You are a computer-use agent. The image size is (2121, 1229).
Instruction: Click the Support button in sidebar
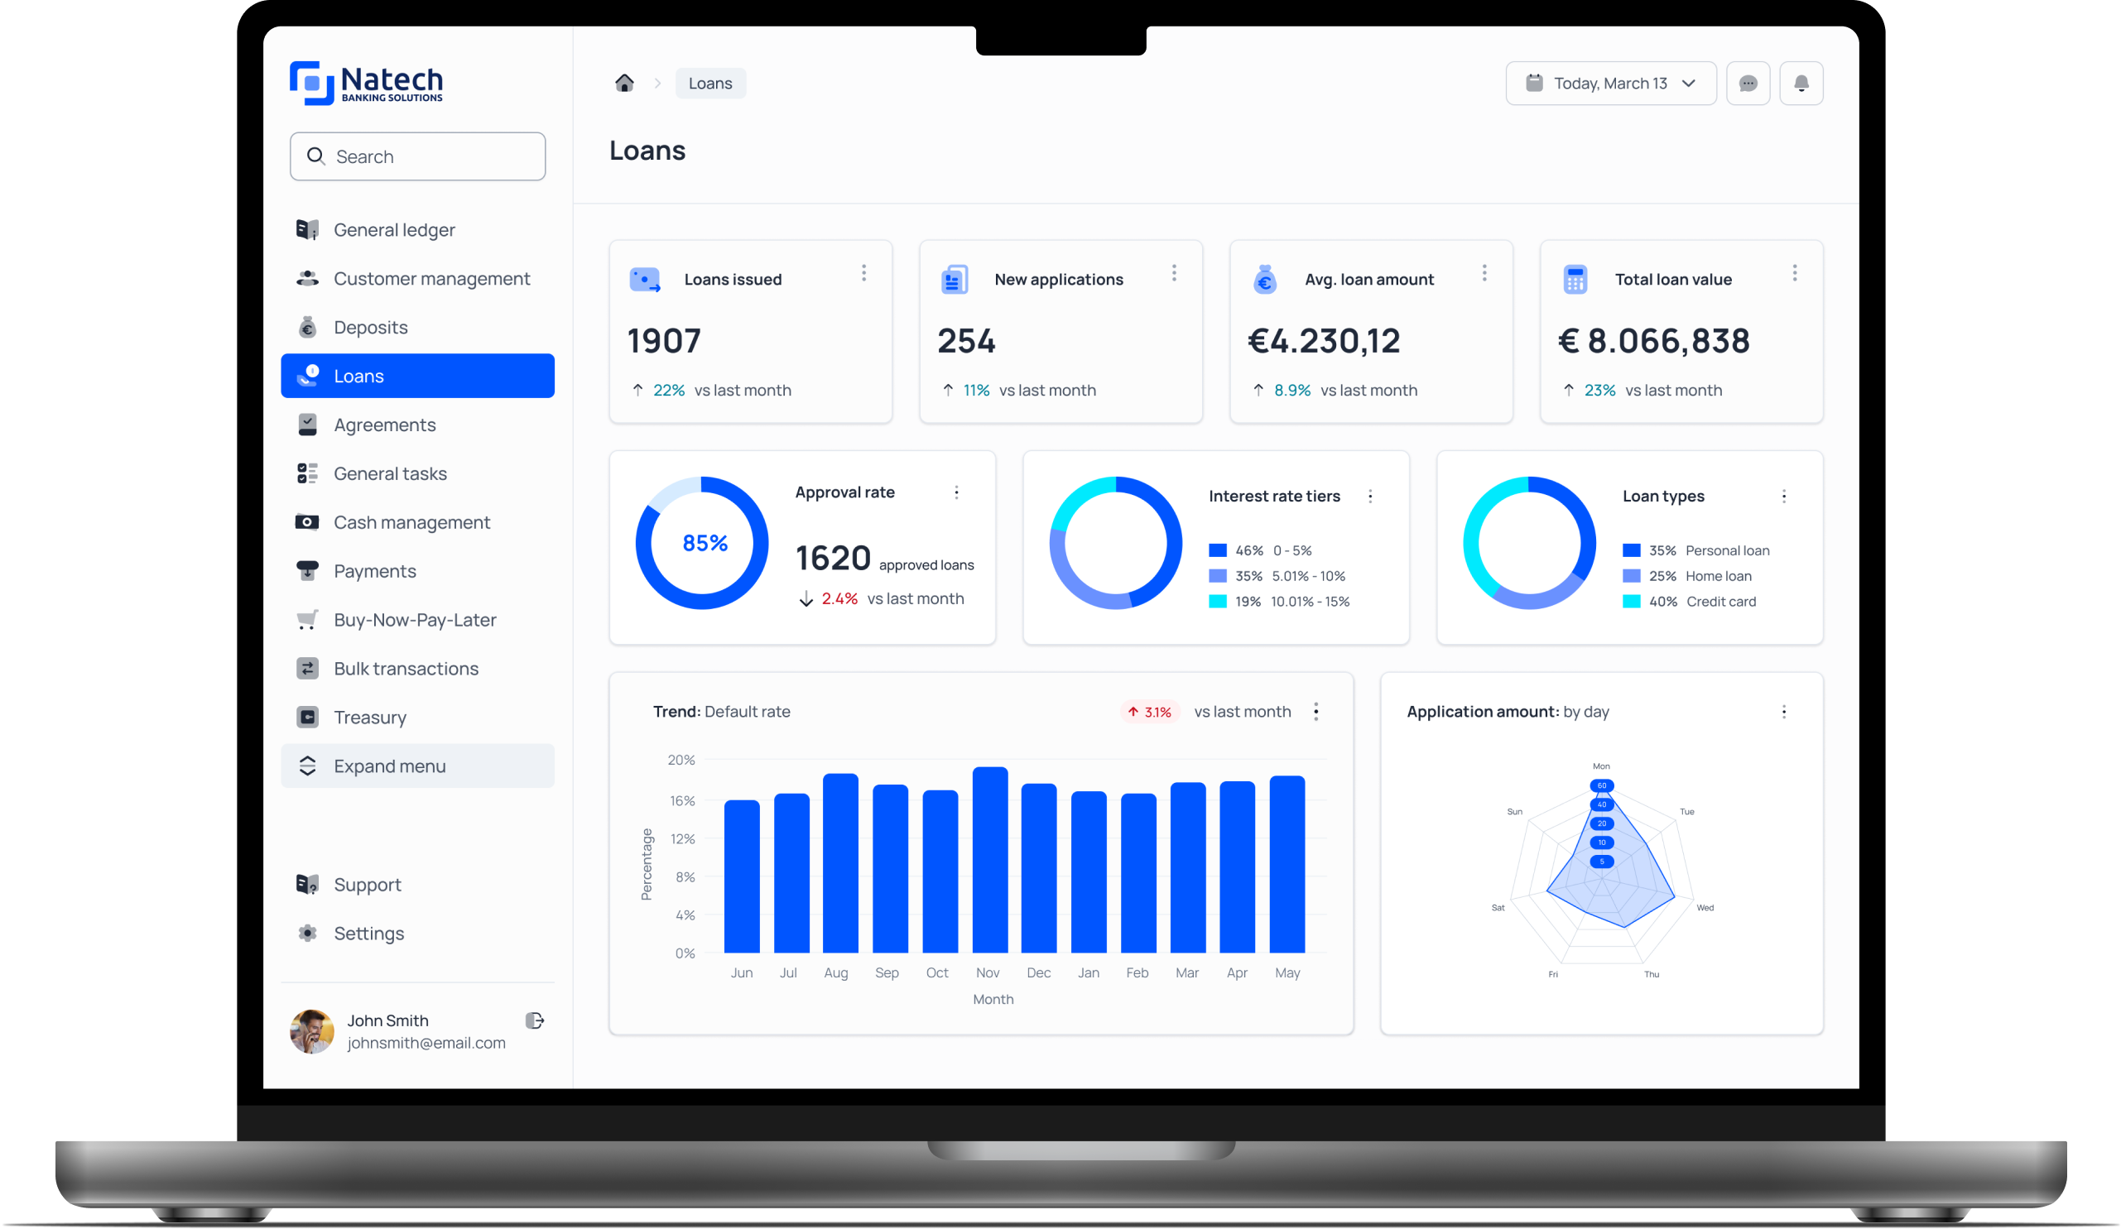[x=370, y=882]
